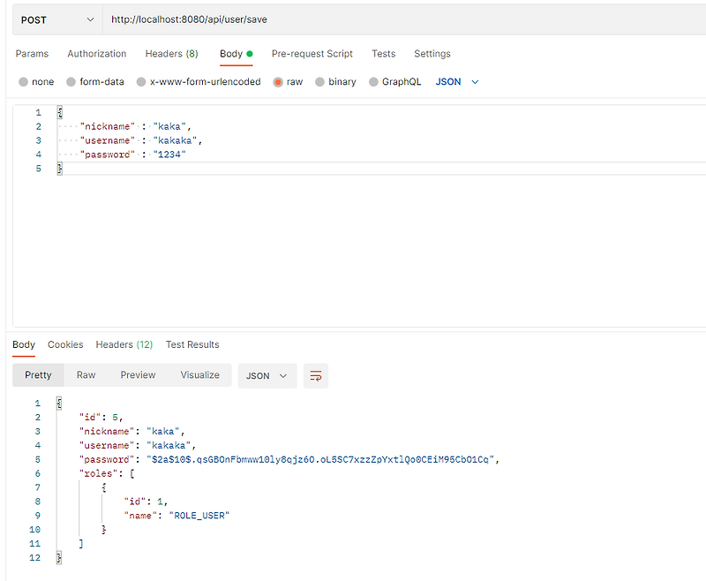The height and width of the screenshot is (581, 706).
Task: View the Test Results tab
Action: (x=192, y=344)
